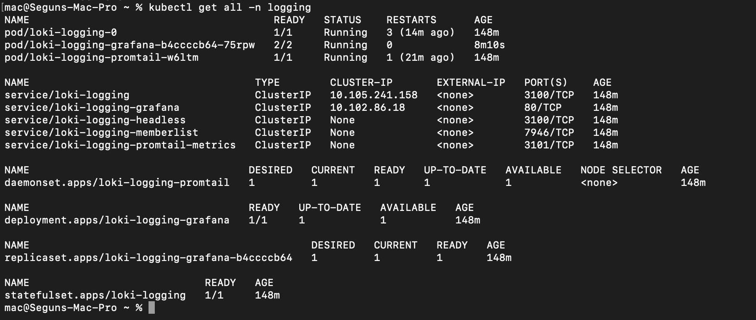Viewport: 756px width, 320px height.
Task: Click the RESTARTS column header
Action: (411, 20)
